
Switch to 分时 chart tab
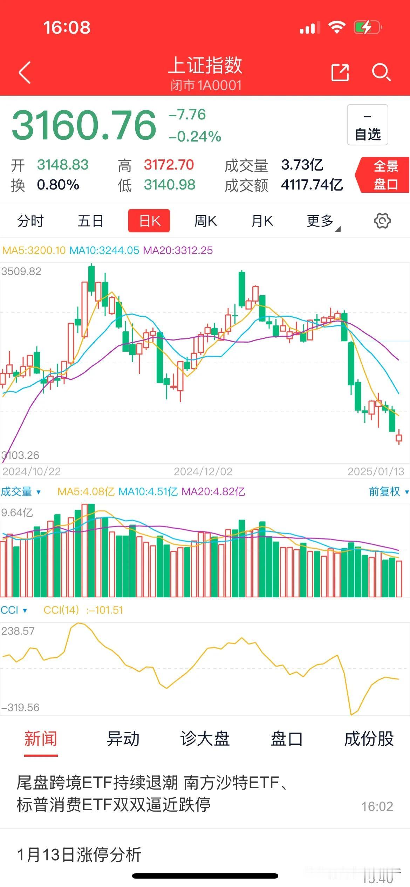coord(30,221)
